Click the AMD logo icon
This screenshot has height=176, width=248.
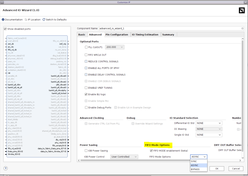[x=241, y=11]
